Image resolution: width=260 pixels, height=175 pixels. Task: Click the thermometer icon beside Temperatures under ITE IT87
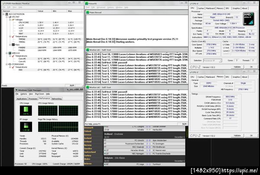coord(13,36)
